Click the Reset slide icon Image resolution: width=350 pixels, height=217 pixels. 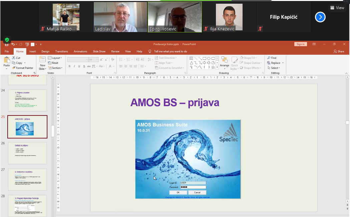tap(50, 63)
